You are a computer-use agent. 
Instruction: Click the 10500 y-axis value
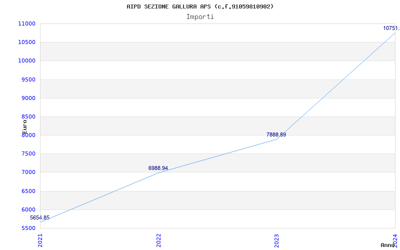26,42
